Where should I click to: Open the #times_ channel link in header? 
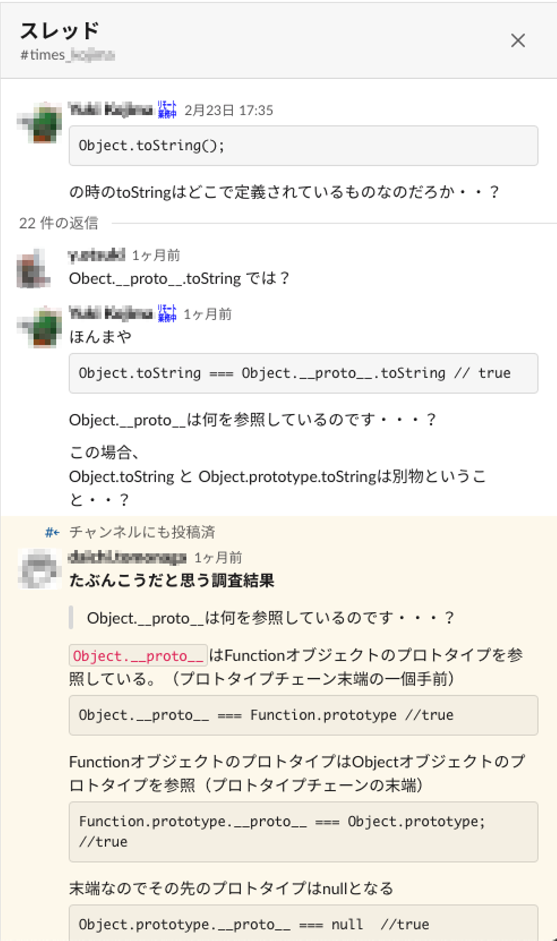67,55
